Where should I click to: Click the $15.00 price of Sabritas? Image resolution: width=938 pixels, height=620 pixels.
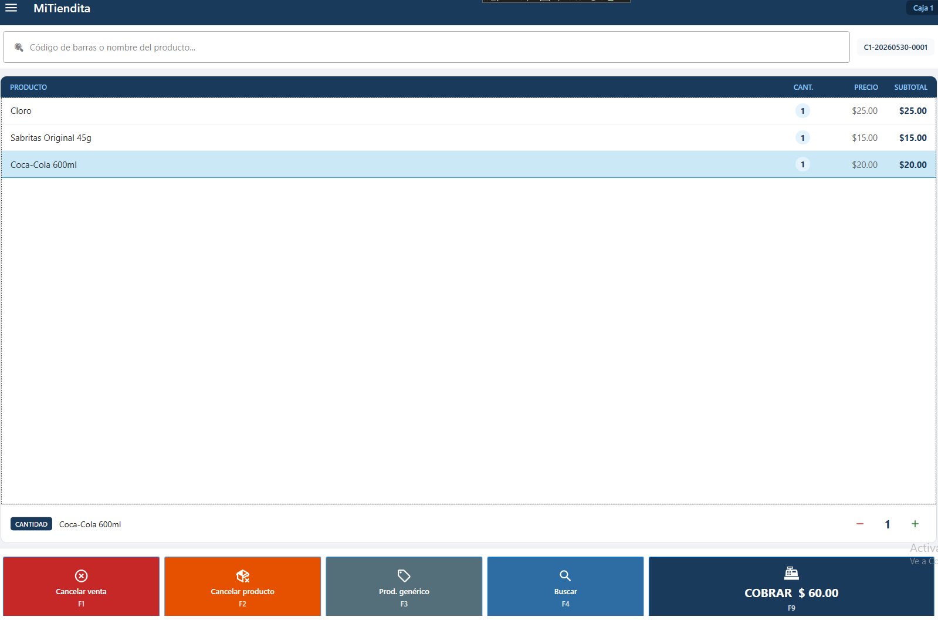pyautogui.click(x=865, y=138)
